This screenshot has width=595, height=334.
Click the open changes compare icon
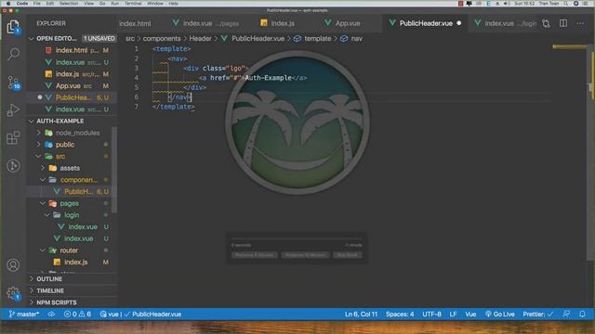pyautogui.click(x=546, y=23)
